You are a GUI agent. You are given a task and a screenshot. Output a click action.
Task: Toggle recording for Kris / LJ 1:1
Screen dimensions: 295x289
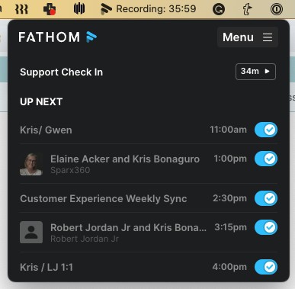266,267
